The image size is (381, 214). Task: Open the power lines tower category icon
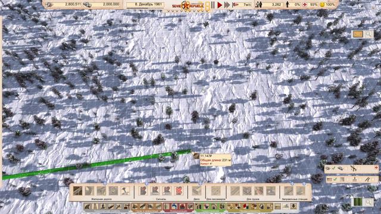pos(167,206)
